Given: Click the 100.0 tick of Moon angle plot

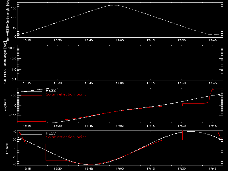Looking at the screenshot, I should [x=12, y=48].
